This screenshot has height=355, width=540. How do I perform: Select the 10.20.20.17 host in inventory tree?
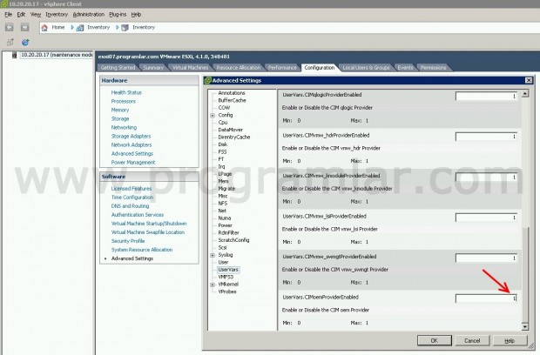pos(57,55)
